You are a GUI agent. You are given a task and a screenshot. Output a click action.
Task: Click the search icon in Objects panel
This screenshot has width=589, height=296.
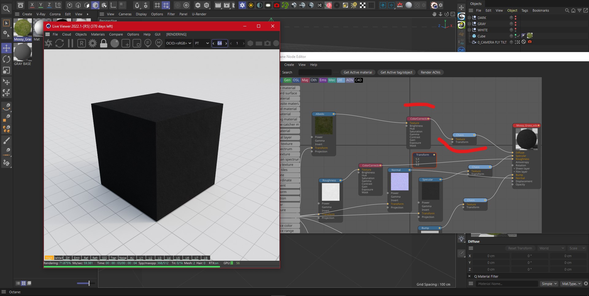pyautogui.click(x=567, y=10)
